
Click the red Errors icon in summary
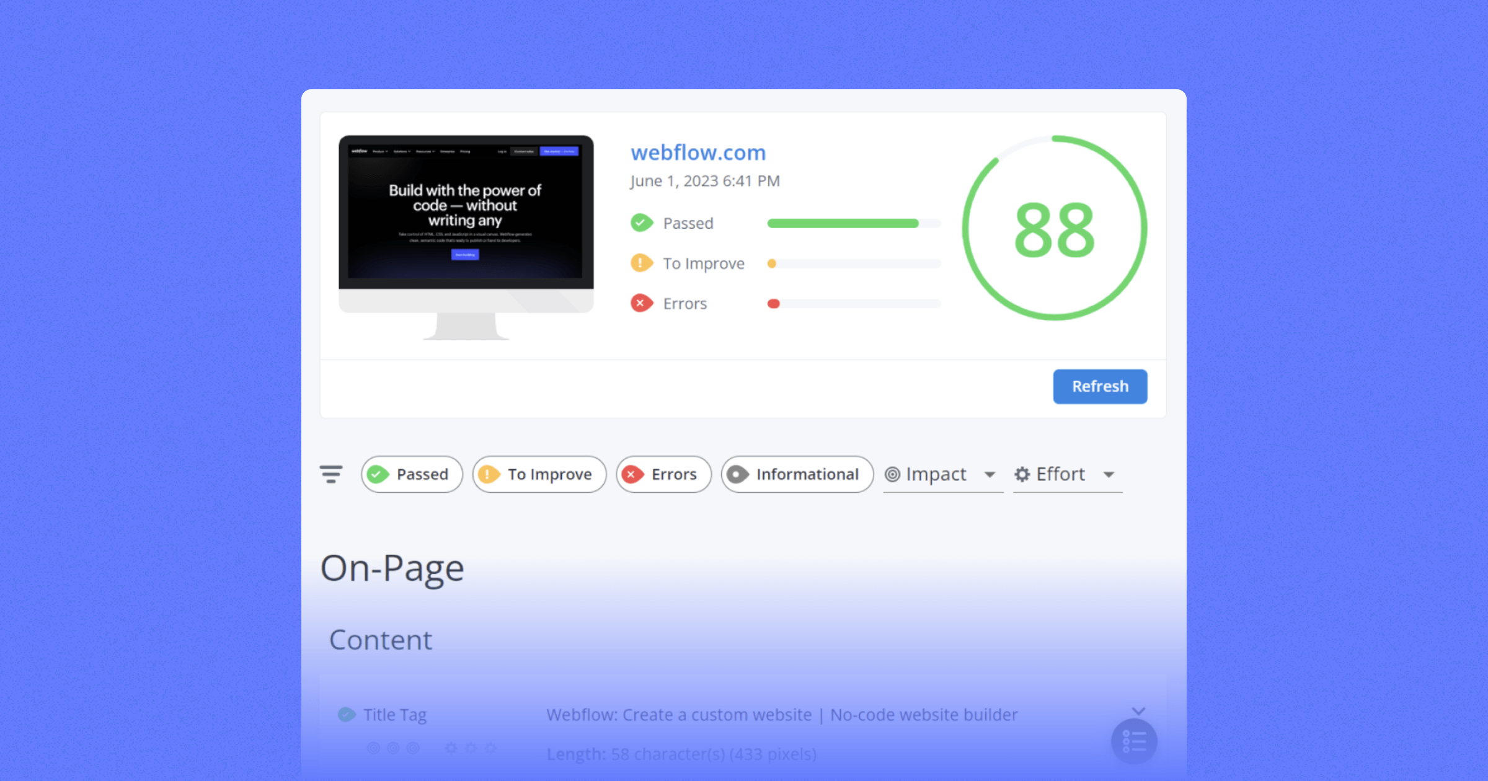(641, 303)
